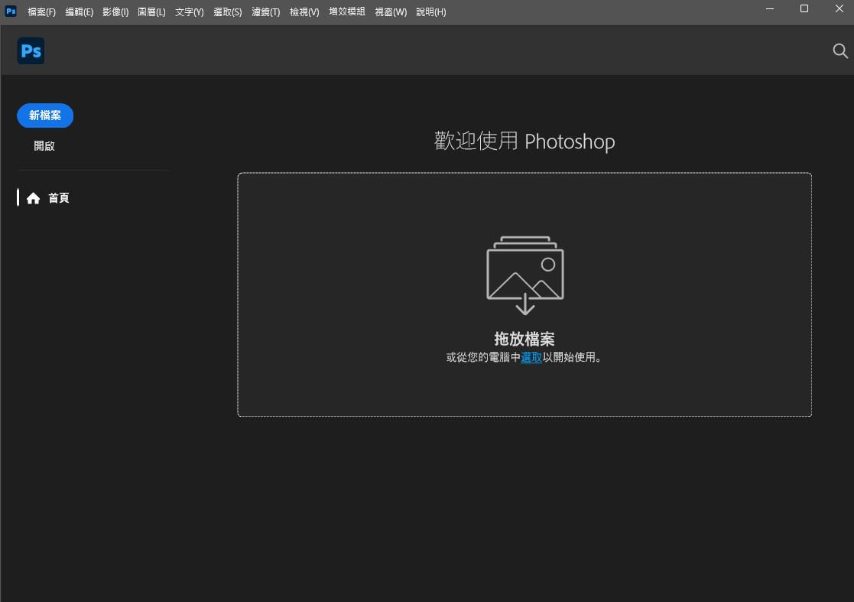Click the drag-and-drop image stack icon
This screenshot has width=854, height=602.
tap(525, 275)
